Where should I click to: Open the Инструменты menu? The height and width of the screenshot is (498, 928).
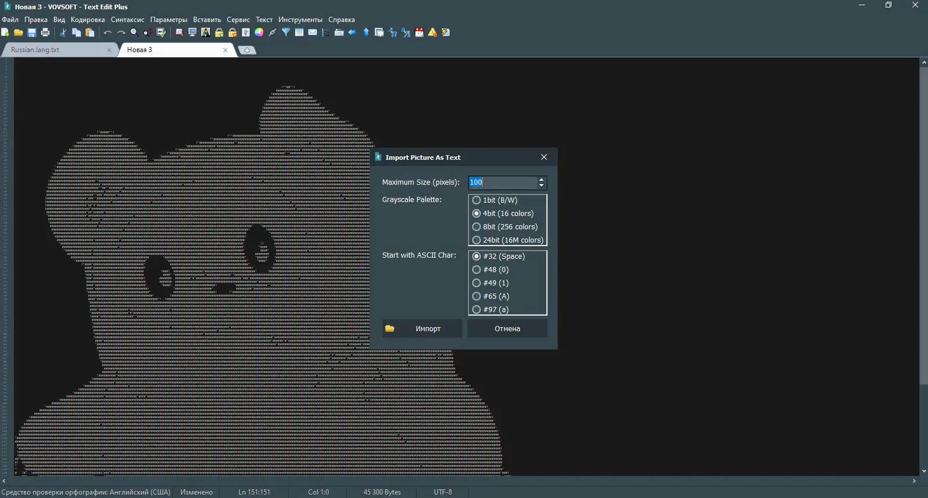click(300, 20)
